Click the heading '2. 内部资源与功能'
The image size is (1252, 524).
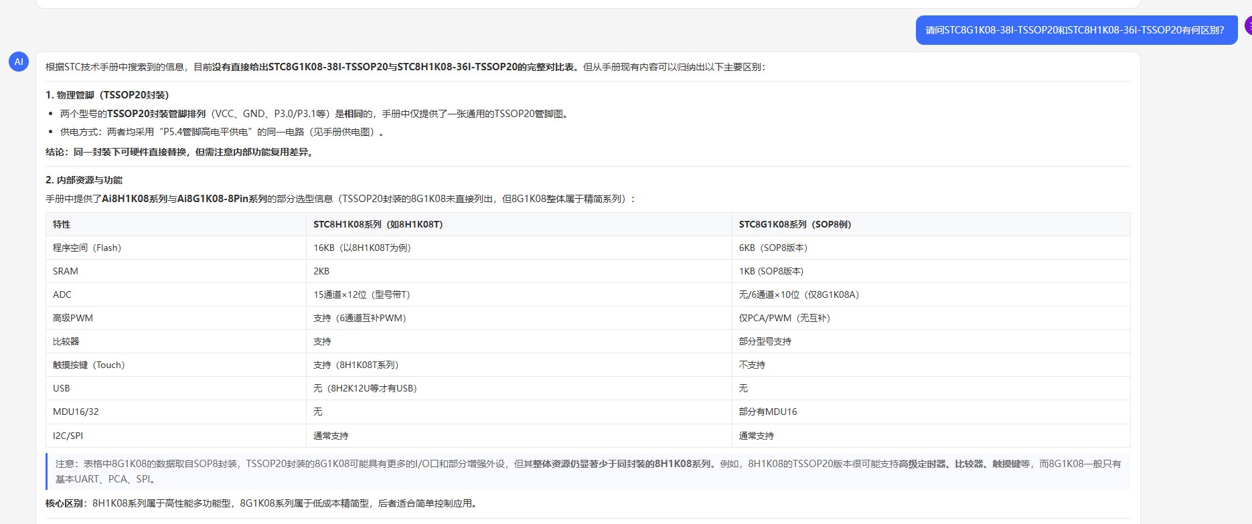[84, 180]
